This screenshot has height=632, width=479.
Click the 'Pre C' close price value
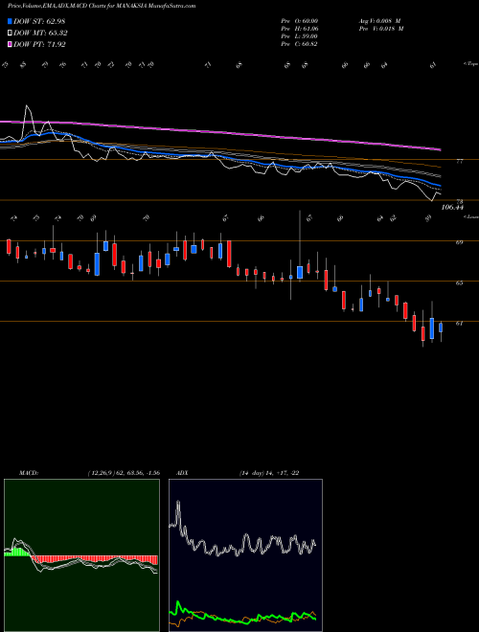tap(300, 44)
